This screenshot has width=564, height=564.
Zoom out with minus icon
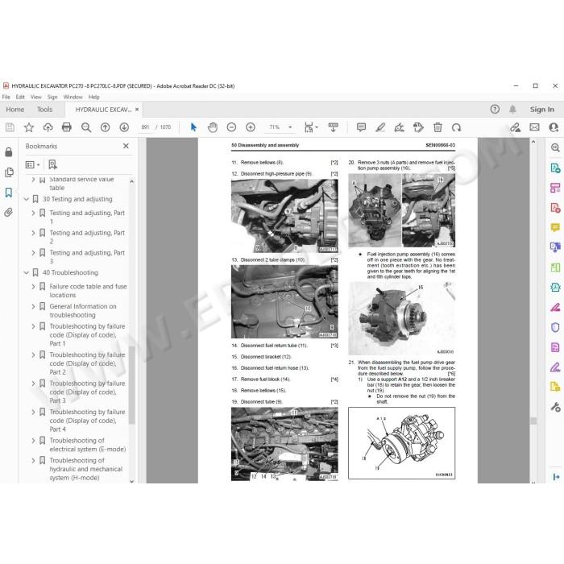point(232,127)
